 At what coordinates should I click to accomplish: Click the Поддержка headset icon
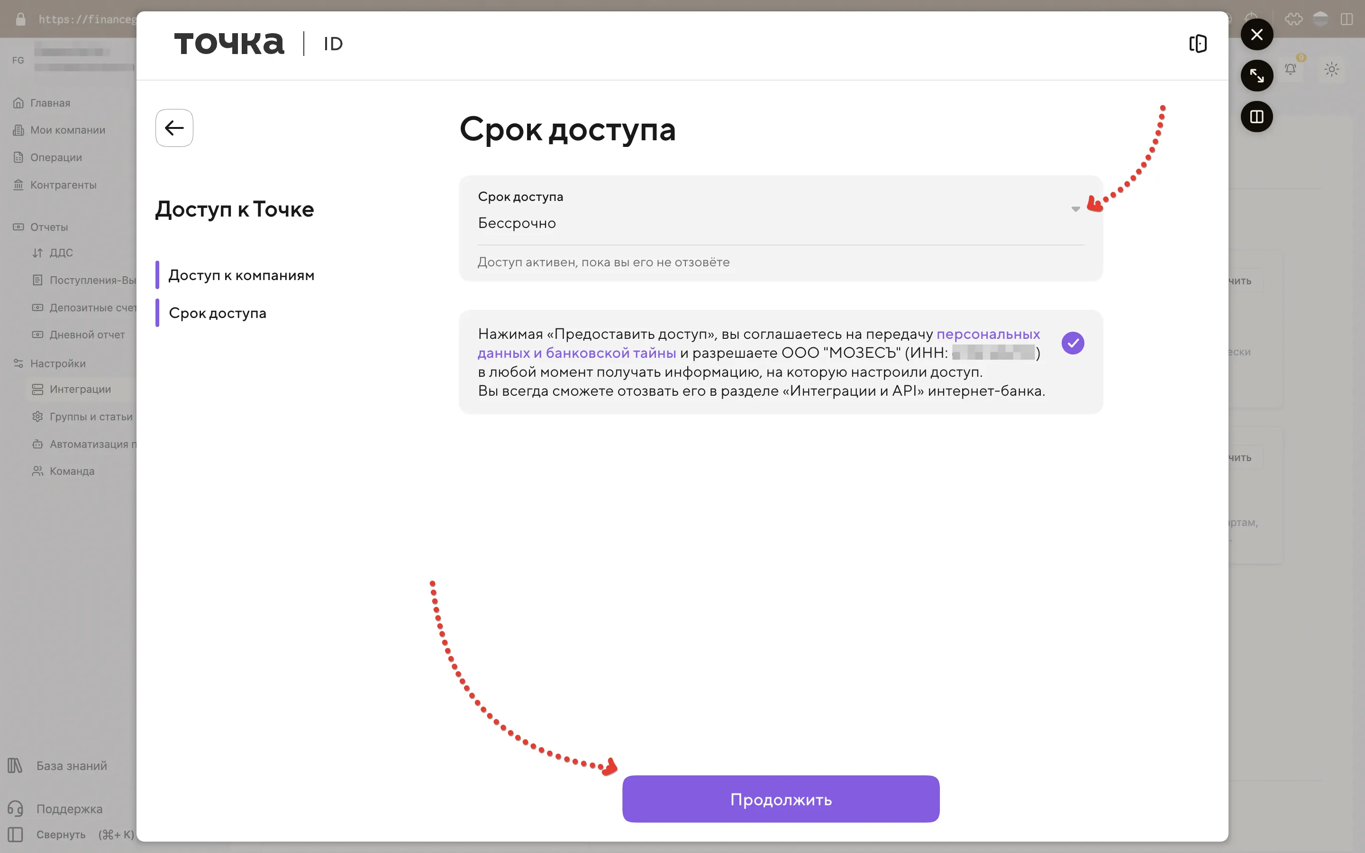(15, 808)
